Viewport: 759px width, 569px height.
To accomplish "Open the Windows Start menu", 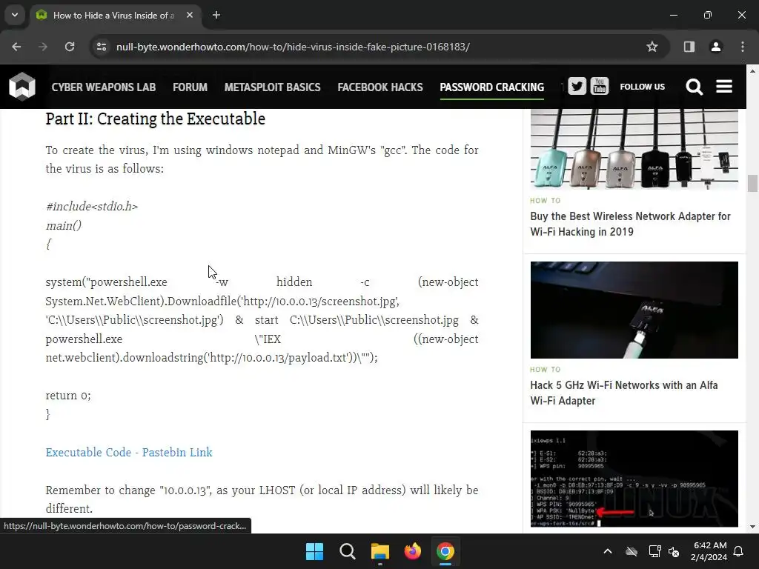I will point(314,551).
